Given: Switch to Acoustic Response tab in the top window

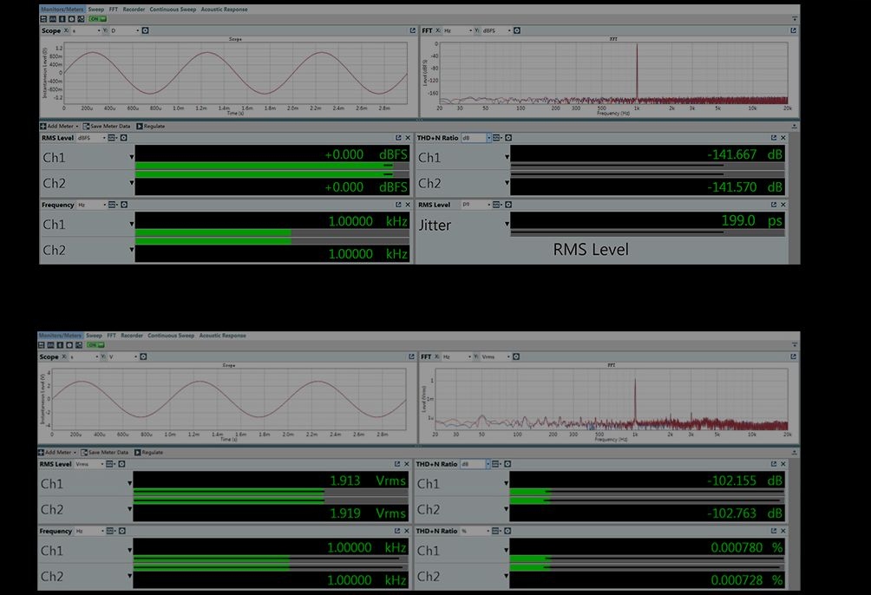Looking at the screenshot, I should pos(224,10).
